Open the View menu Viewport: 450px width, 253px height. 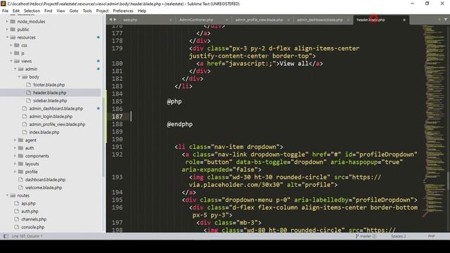61,11
